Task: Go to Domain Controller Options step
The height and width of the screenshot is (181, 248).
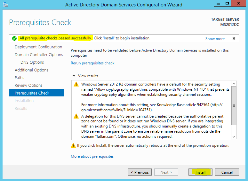Action: 39,55
